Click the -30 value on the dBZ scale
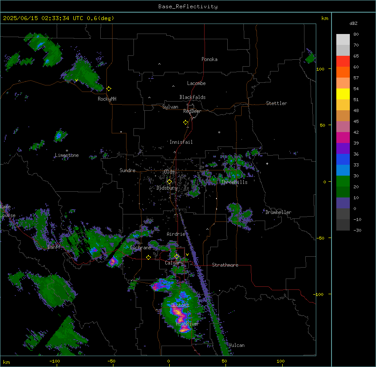This screenshot has height=367, width=376. (x=357, y=230)
